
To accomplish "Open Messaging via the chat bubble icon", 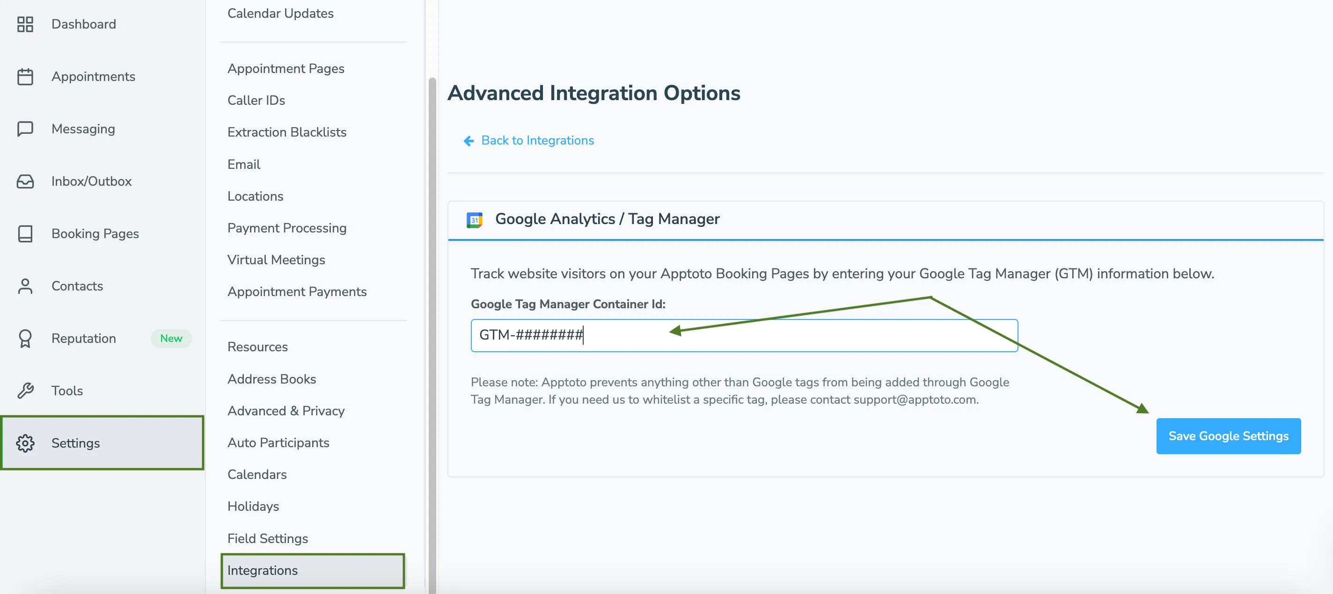I will [25, 129].
